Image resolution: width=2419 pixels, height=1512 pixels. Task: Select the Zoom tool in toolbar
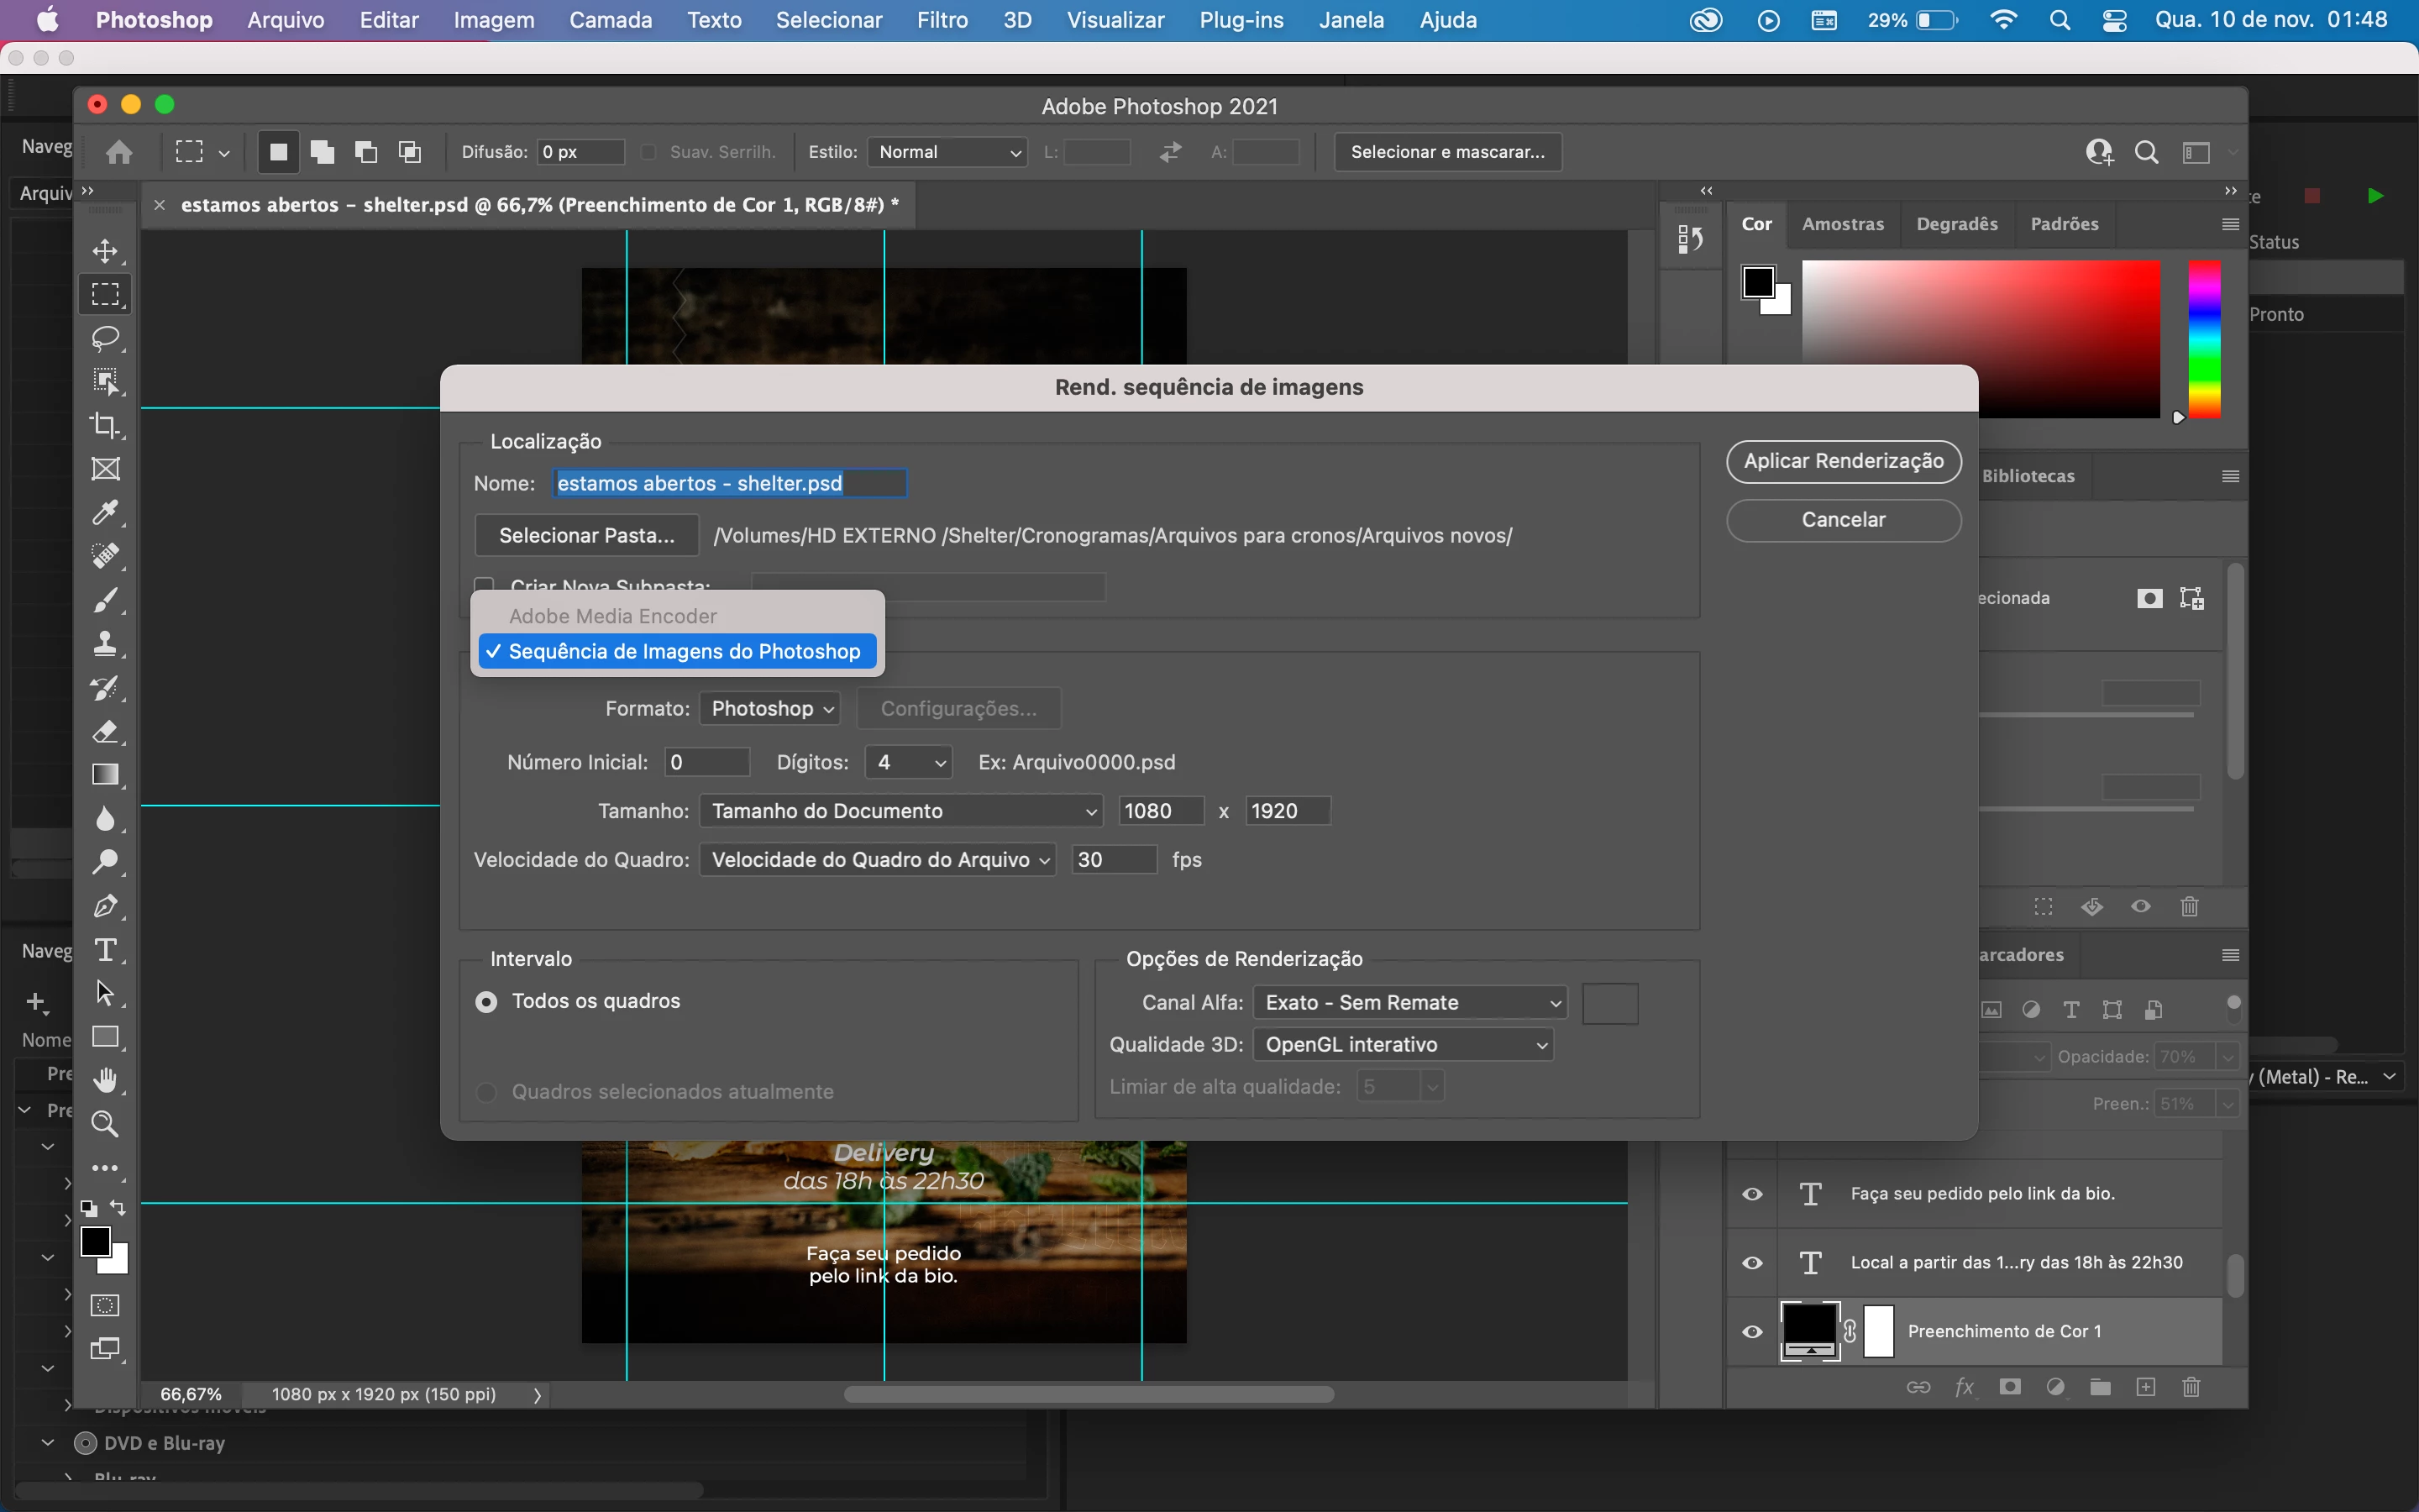click(x=105, y=1124)
